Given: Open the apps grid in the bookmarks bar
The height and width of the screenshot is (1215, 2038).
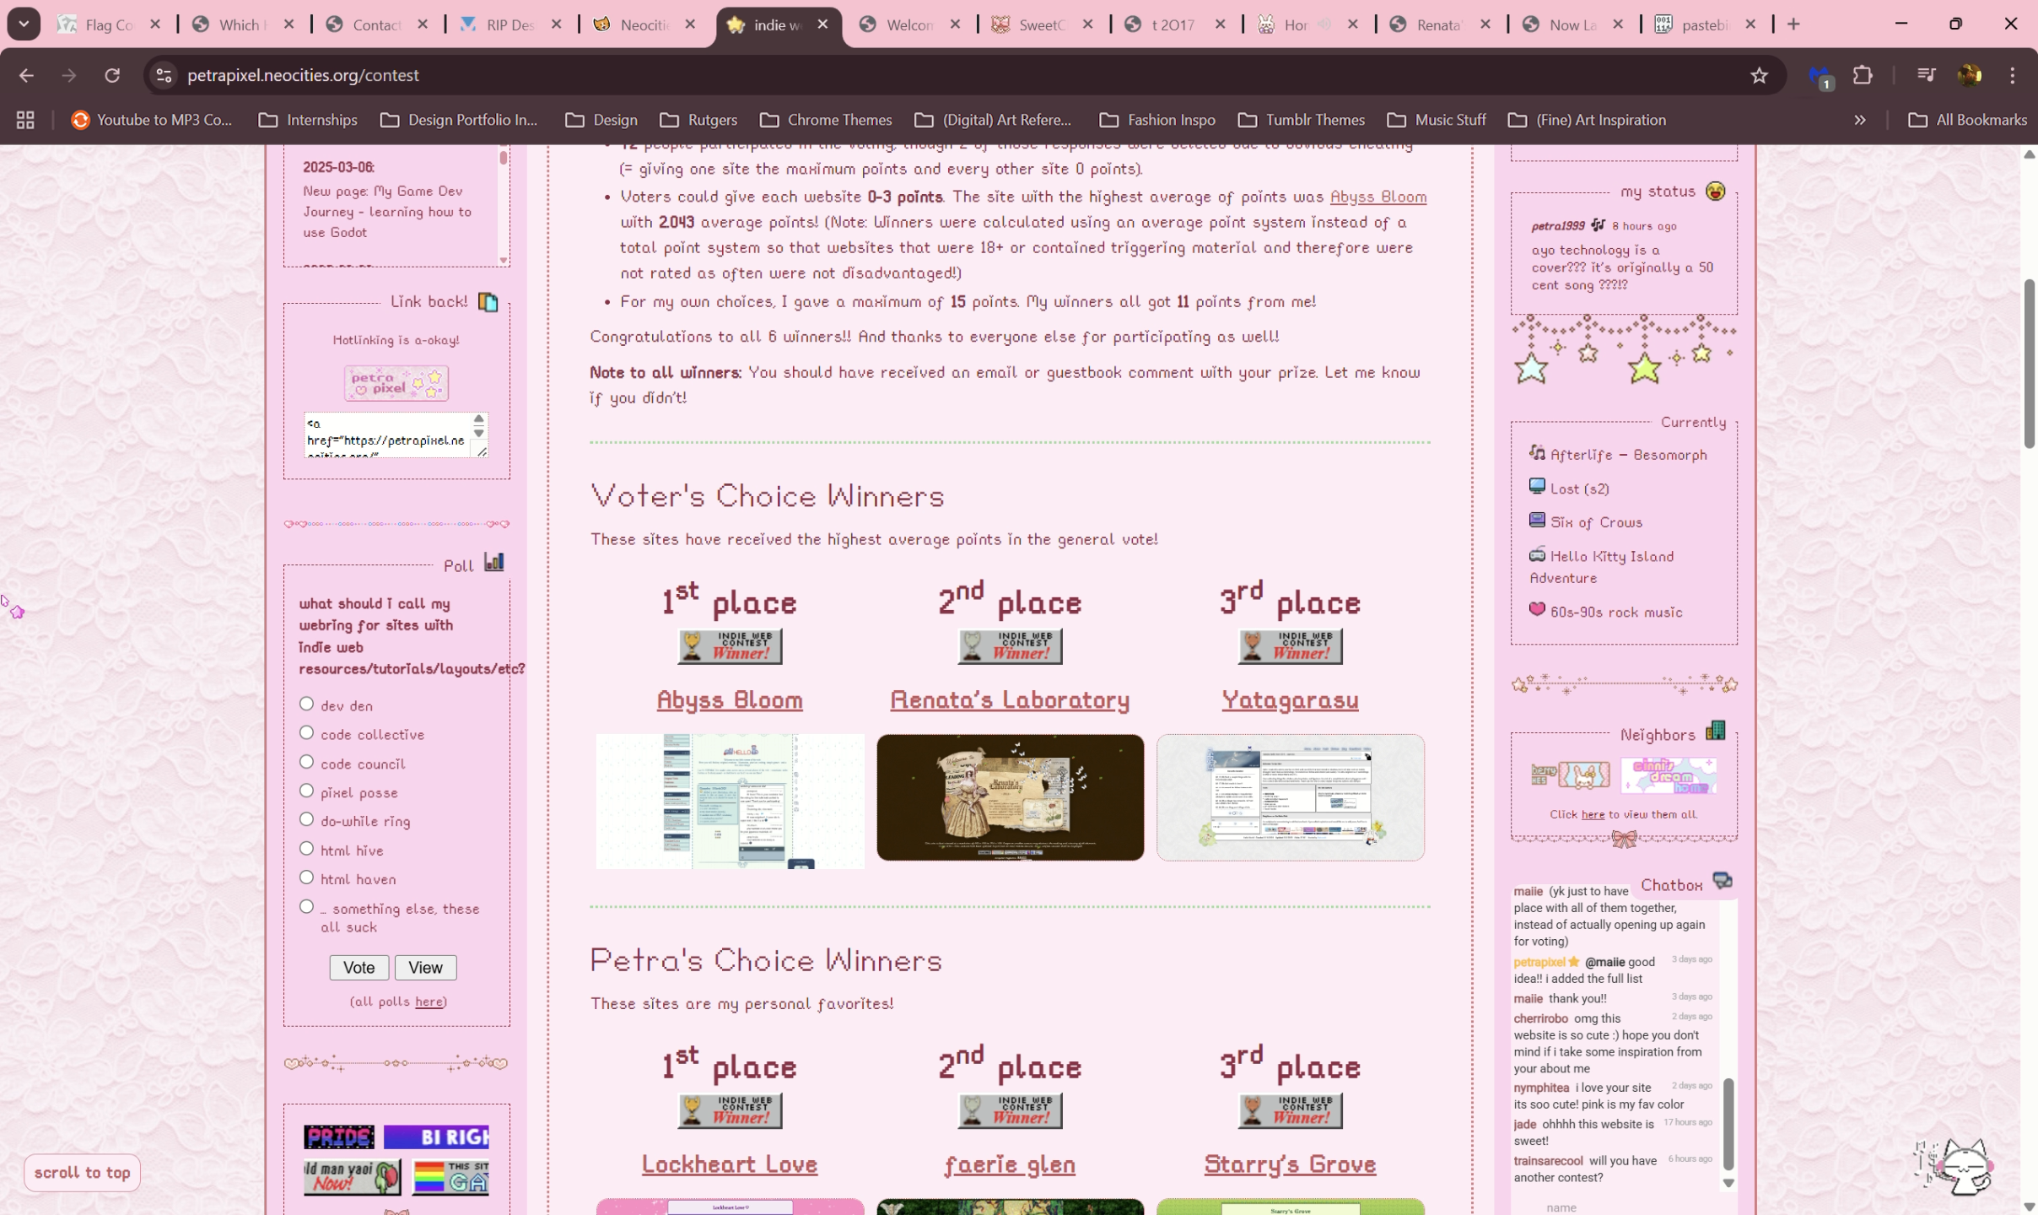Looking at the screenshot, I should (x=25, y=120).
